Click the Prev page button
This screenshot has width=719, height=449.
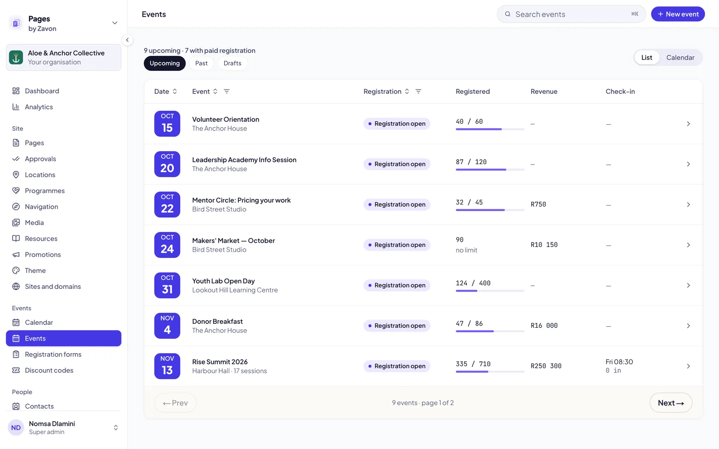tap(175, 403)
